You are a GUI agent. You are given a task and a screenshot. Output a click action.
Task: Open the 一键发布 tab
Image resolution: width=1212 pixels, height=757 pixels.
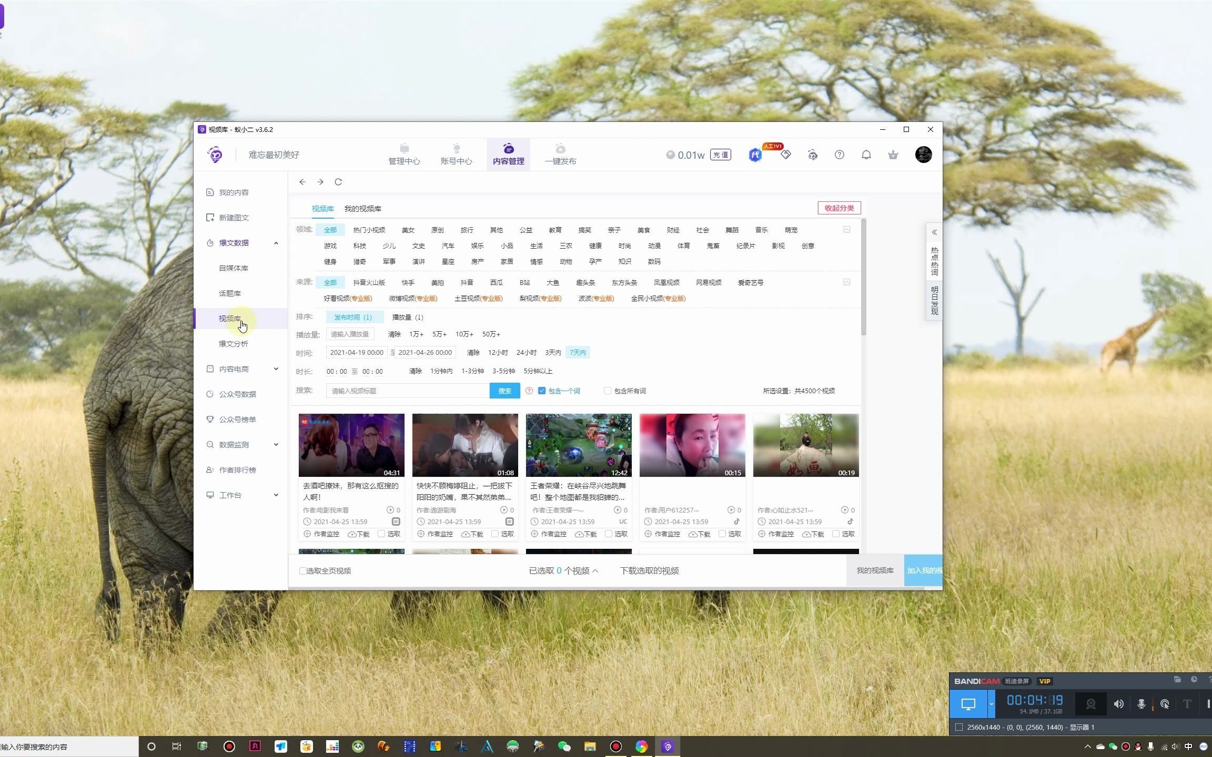coord(560,155)
